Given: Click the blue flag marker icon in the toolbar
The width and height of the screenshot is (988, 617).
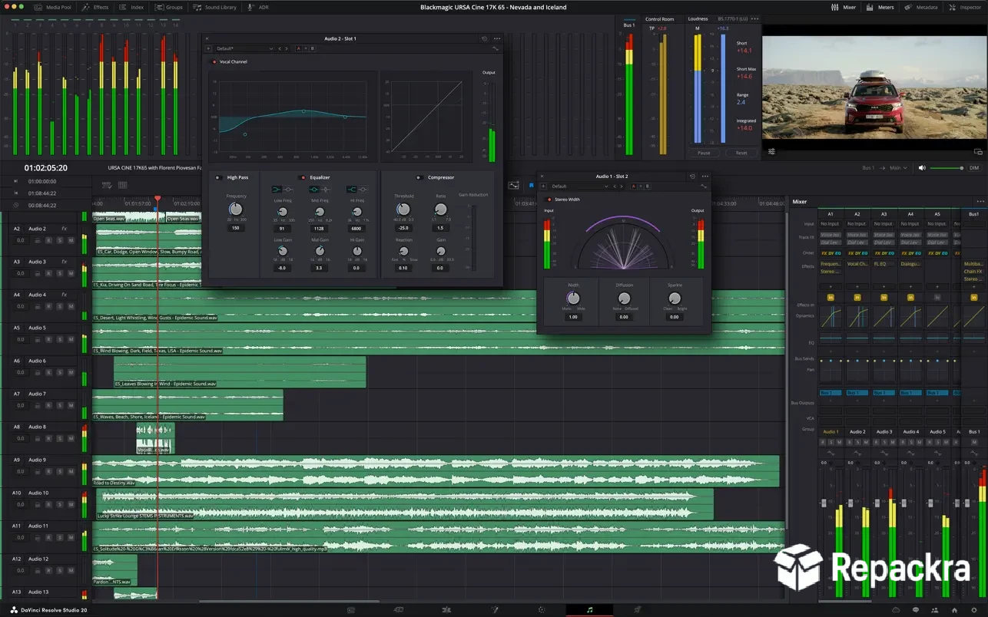Looking at the screenshot, I should coord(531,185).
